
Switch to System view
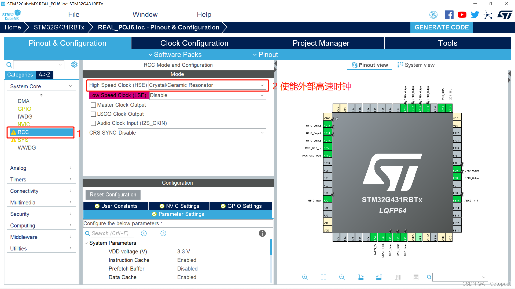pos(416,65)
